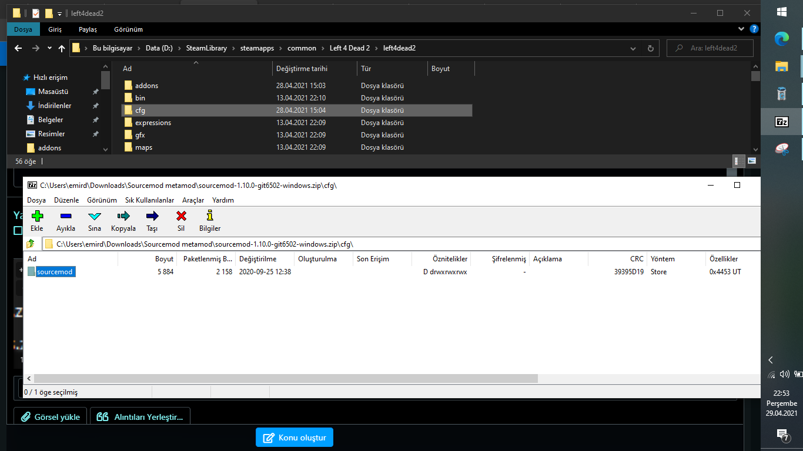
Task: Click the Alıntıları Yerleştir button
Action: point(140,417)
